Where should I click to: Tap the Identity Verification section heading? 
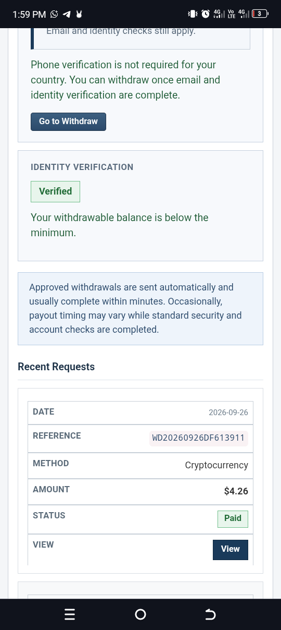[82, 167]
